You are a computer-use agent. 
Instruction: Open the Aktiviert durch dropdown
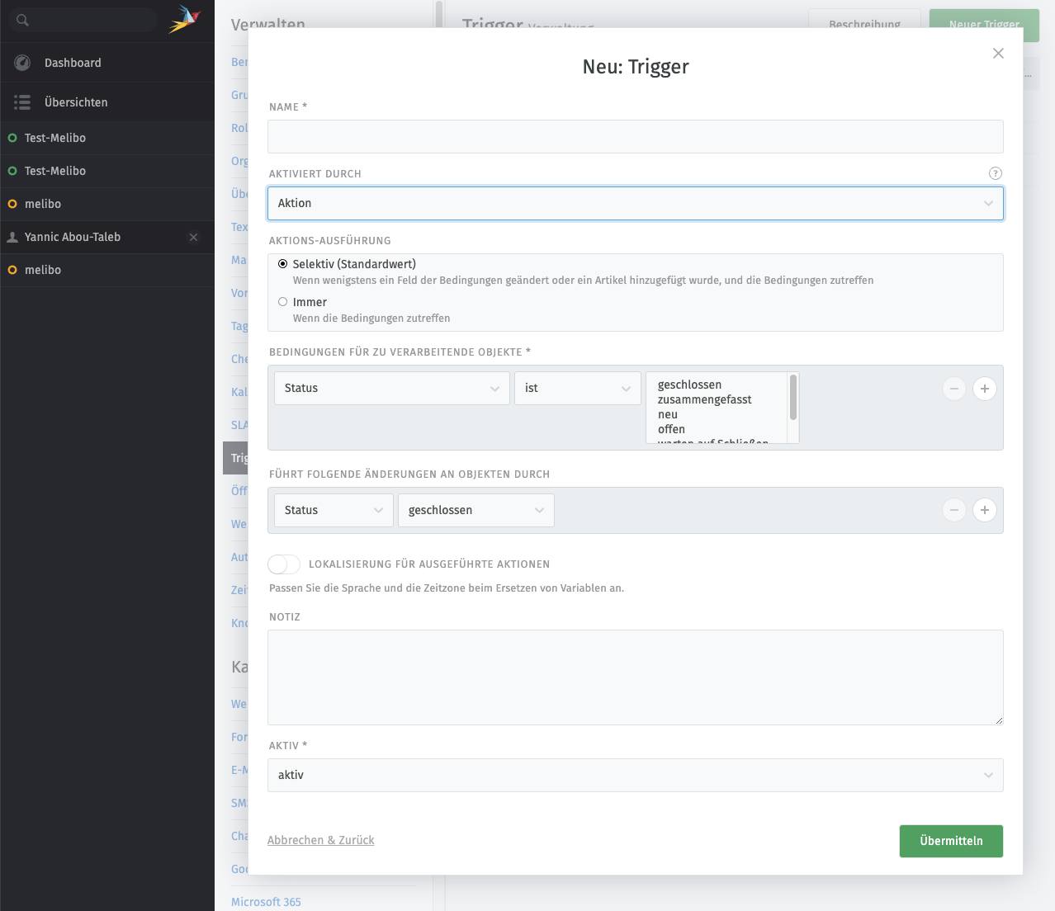(x=635, y=204)
